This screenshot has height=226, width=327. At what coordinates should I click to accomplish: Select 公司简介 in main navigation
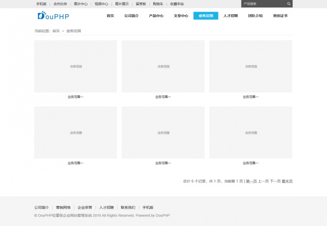(131, 16)
